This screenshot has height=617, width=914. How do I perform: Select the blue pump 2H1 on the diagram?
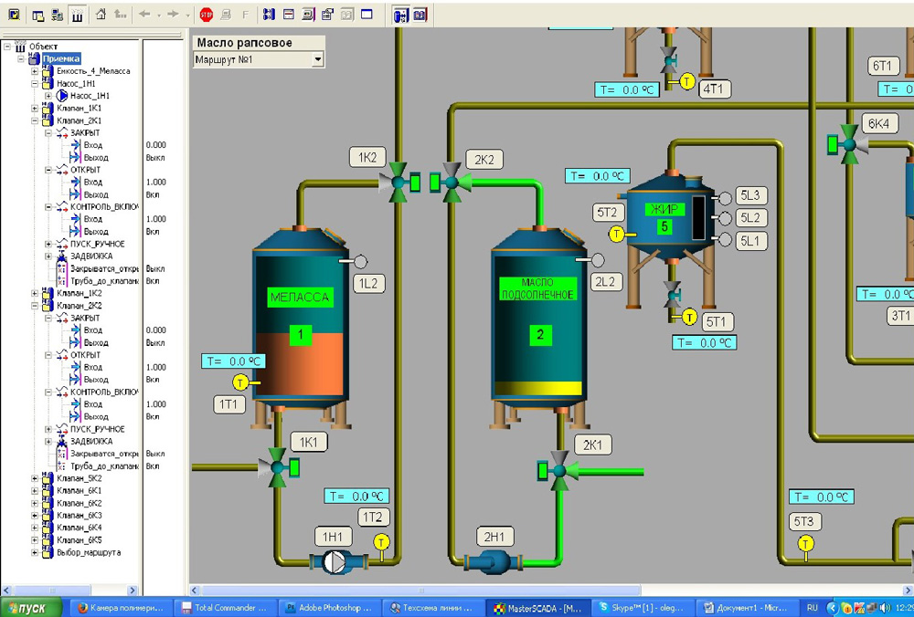tap(492, 562)
